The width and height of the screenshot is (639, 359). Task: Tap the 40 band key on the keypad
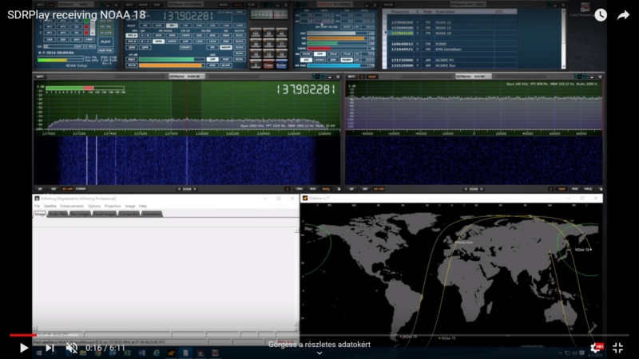point(281,33)
